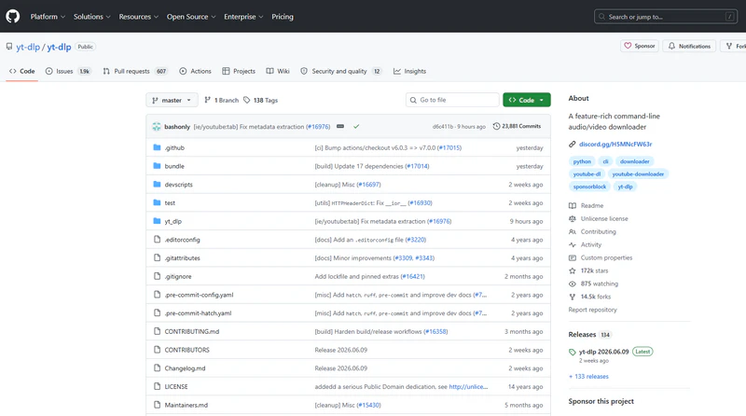Go to Pricing page
The width and height of the screenshot is (746, 416).
pos(283,17)
